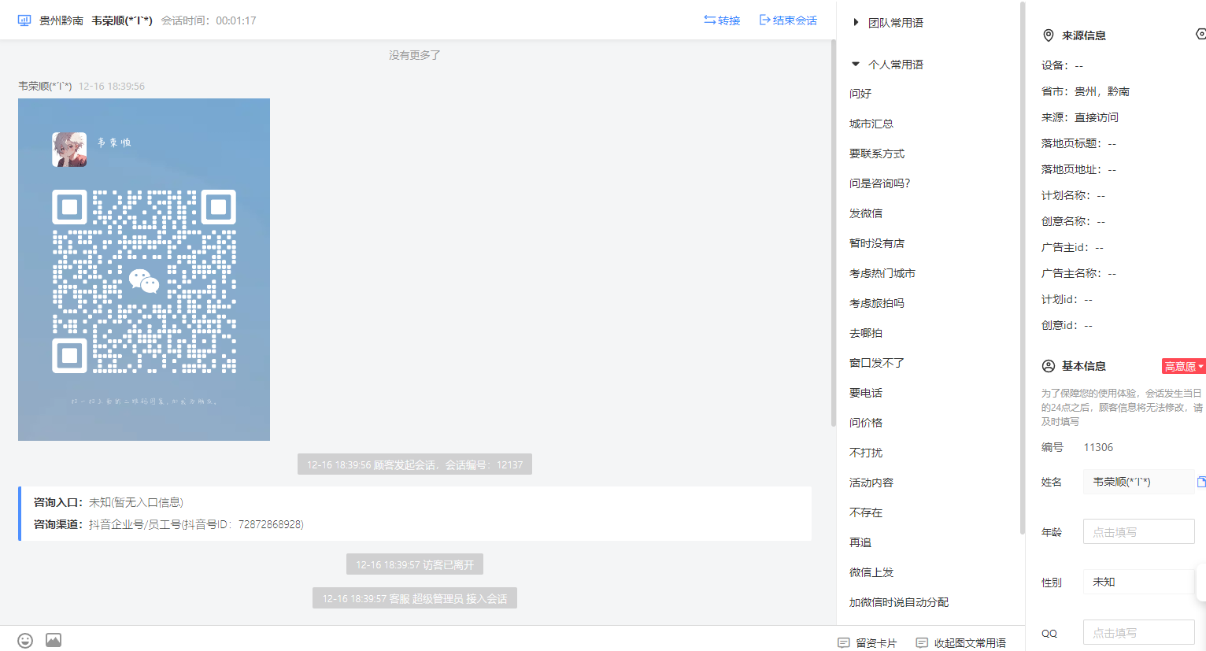Image resolution: width=1206 pixels, height=651 pixels.
Task: Select the 不存在 quick reply
Action: point(866,512)
